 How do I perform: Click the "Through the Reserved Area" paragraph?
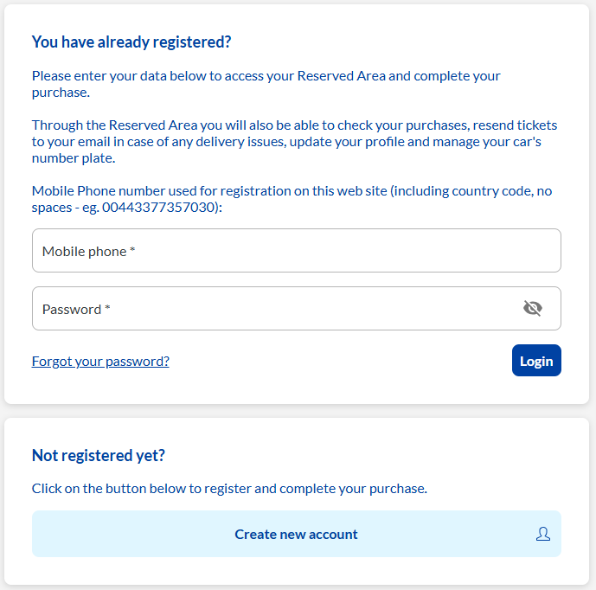[295, 141]
